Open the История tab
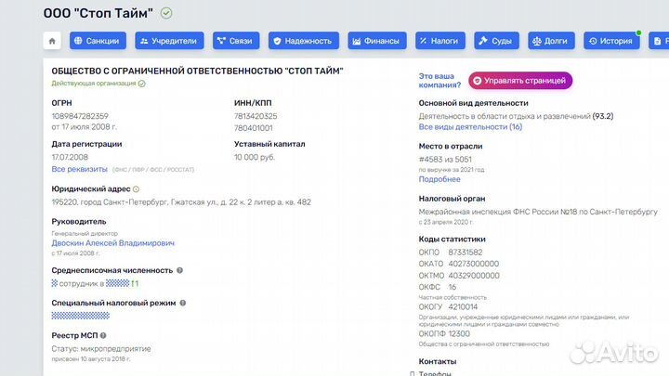This screenshot has height=376, width=669. 611,41
